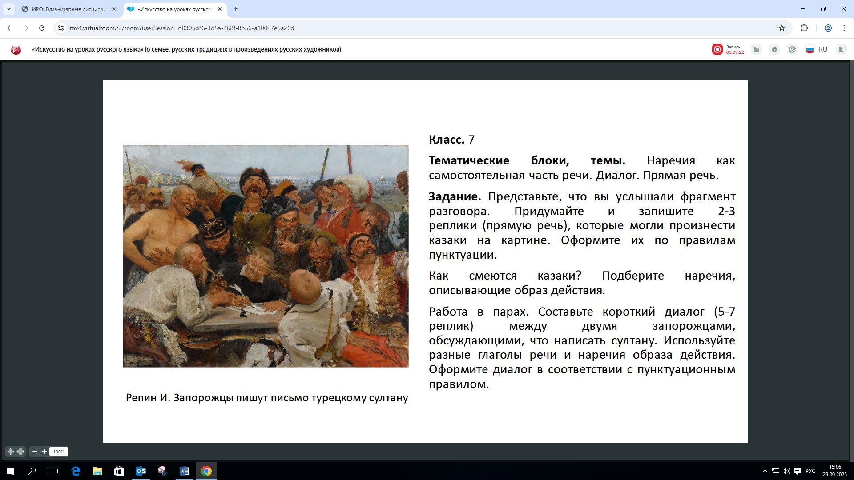854x480 pixels.
Task: Leave the room via the exit door icon
Action: point(841,49)
